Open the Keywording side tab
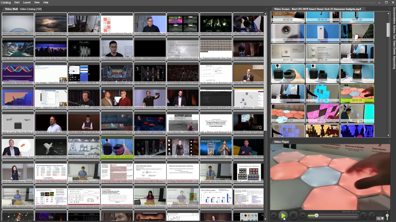Viewport: 396px width, 222px height. [x=394, y=63]
